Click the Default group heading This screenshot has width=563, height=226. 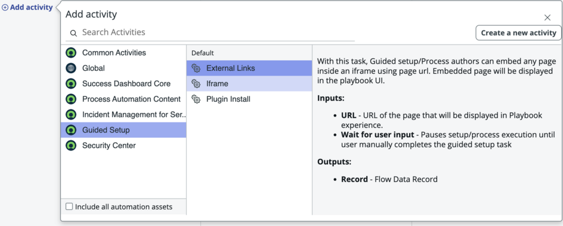[203, 53]
